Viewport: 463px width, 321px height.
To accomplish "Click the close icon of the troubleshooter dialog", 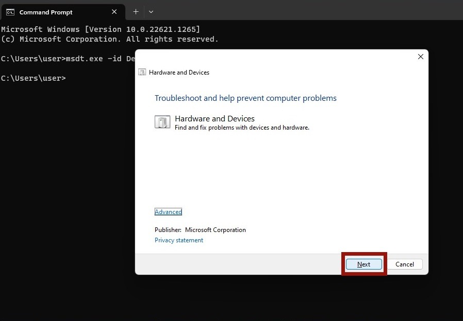I will (x=420, y=57).
